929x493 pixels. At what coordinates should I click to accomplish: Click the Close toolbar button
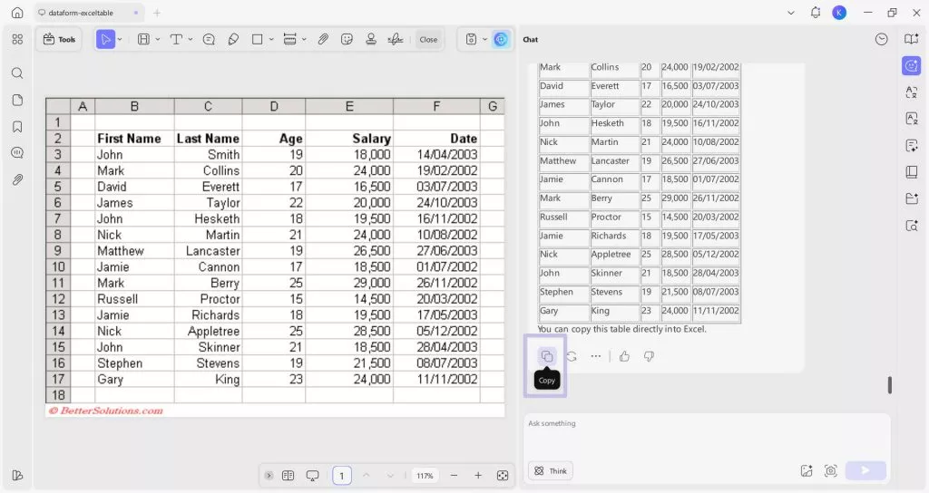pyautogui.click(x=428, y=40)
